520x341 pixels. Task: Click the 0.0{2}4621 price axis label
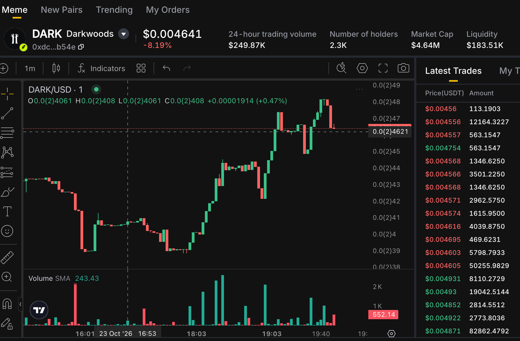coord(390,132)
